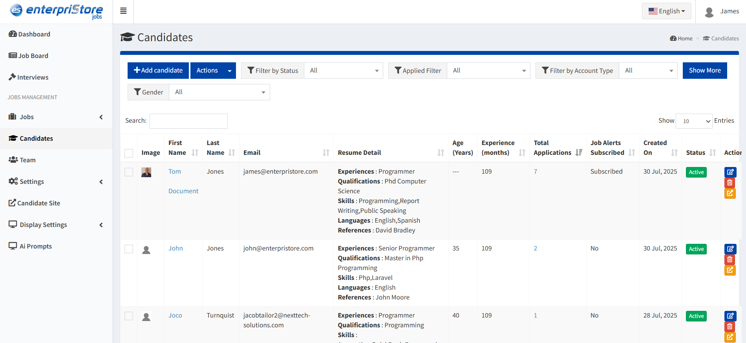746x343 pixels.
Task: Sort by Total Applications column icon
Action: tap(579, 152)
